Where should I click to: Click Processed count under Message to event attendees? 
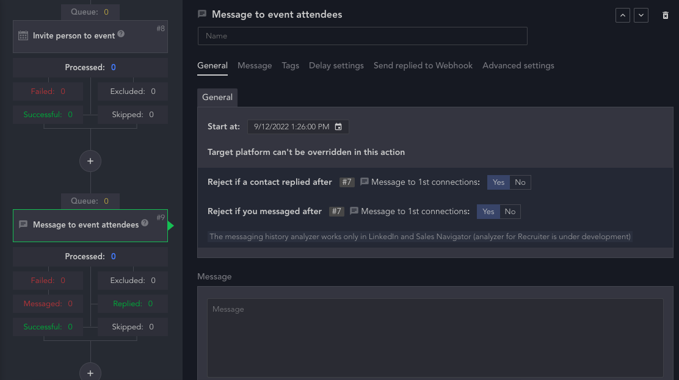pos(90,257)
